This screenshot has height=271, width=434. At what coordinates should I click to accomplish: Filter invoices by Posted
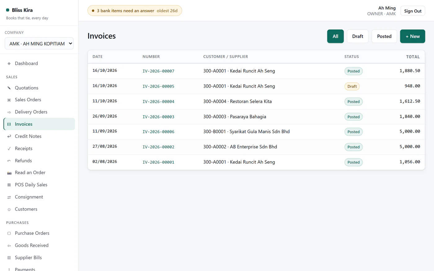click(384, 36)
